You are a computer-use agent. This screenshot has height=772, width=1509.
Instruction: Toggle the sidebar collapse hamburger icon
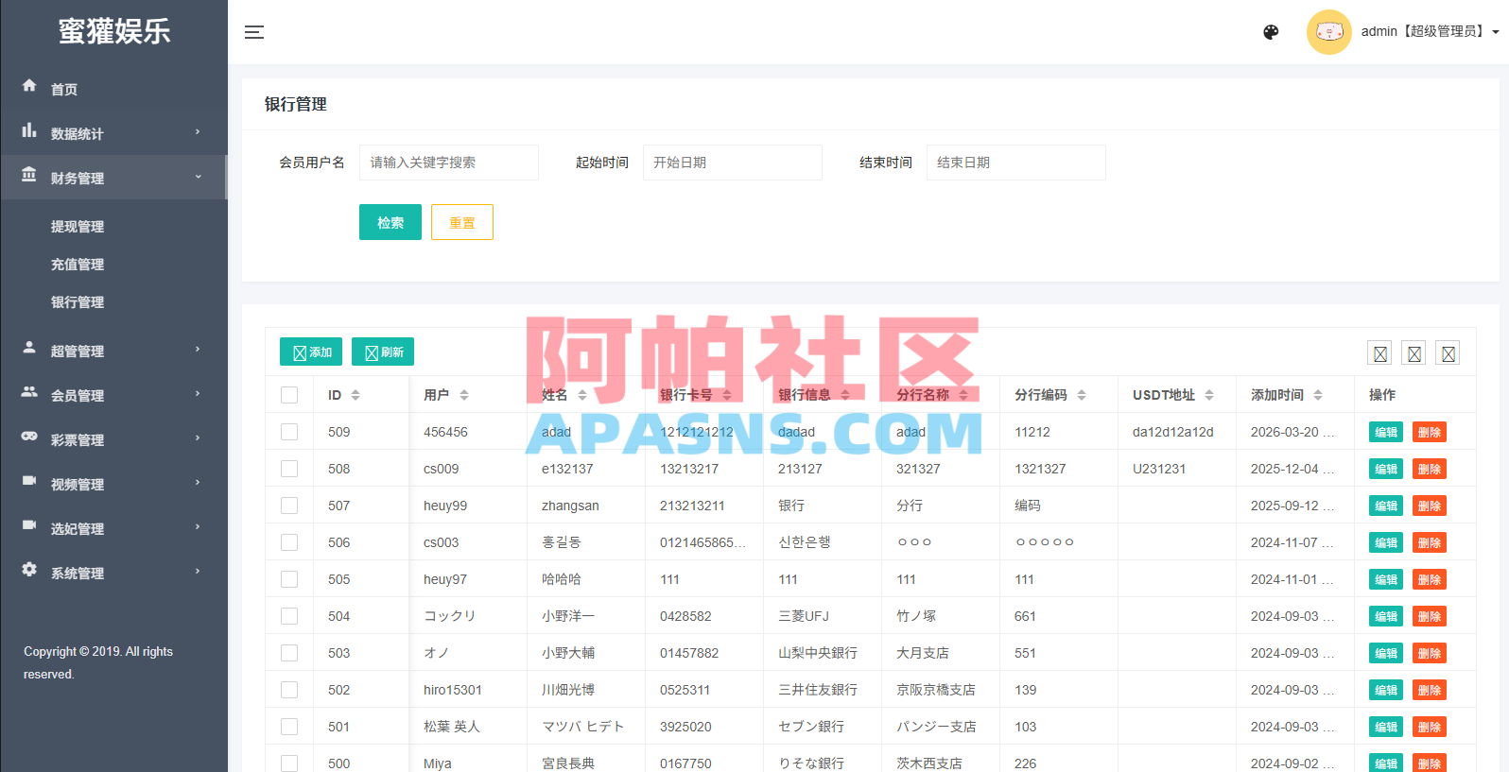tap(254, 32)
